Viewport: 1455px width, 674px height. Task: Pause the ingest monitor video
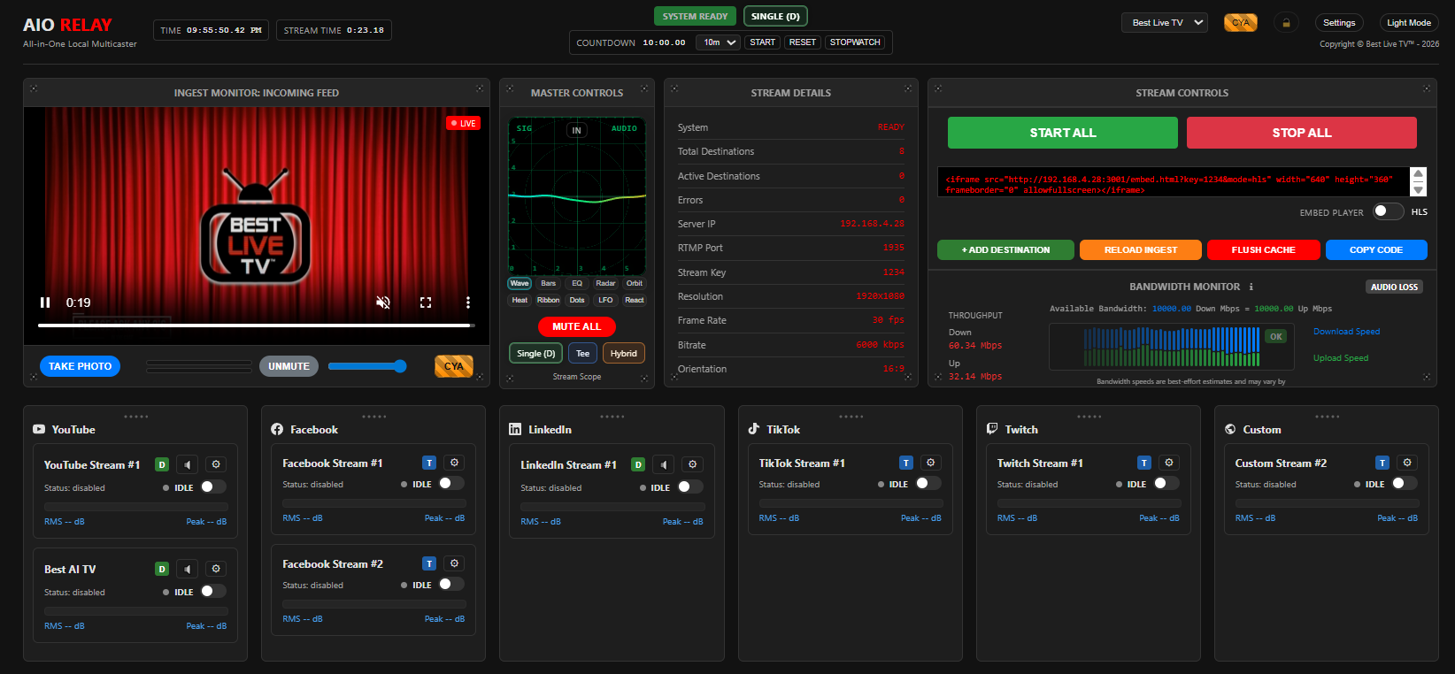point(45,303)
